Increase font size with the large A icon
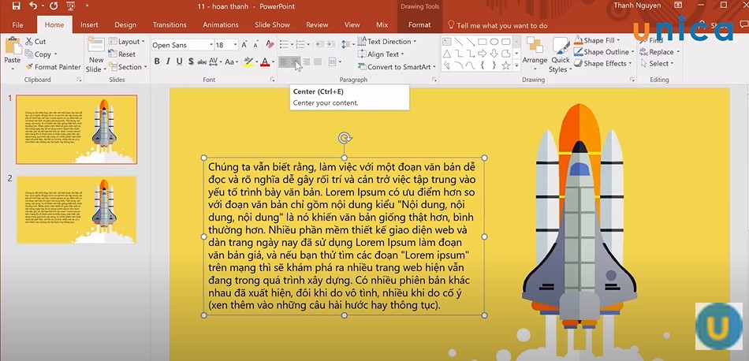The height and width of the screenshot is (361, 749). [244, 45]
